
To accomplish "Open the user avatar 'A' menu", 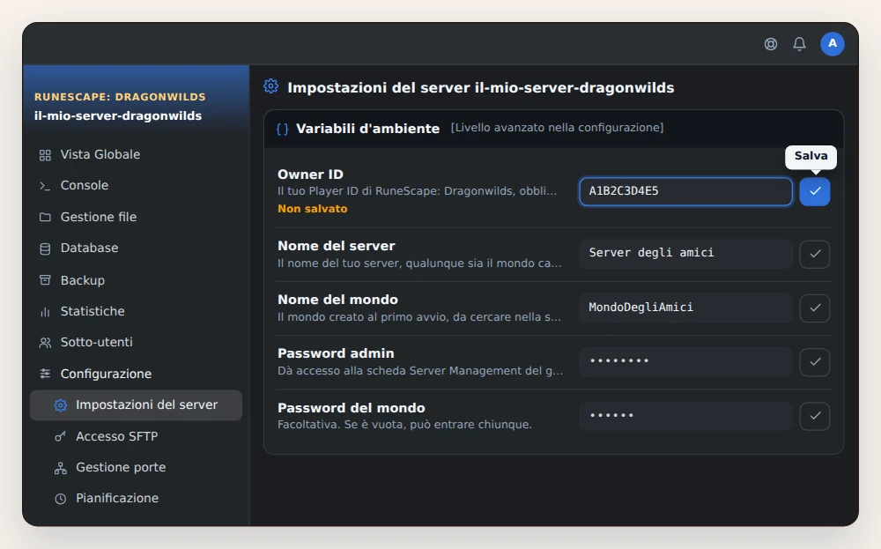I will [833, 44].
